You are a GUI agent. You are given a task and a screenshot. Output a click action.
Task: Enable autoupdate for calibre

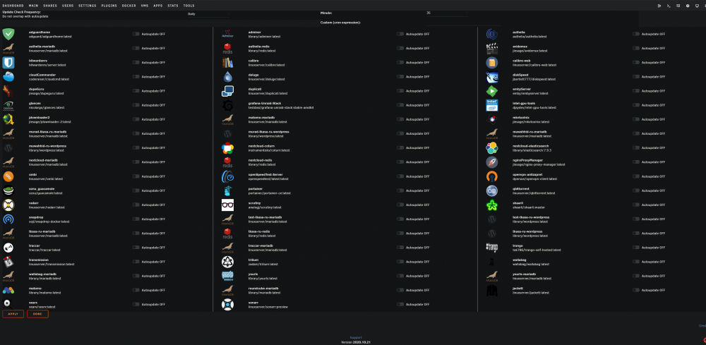click(x=400, y=62)
